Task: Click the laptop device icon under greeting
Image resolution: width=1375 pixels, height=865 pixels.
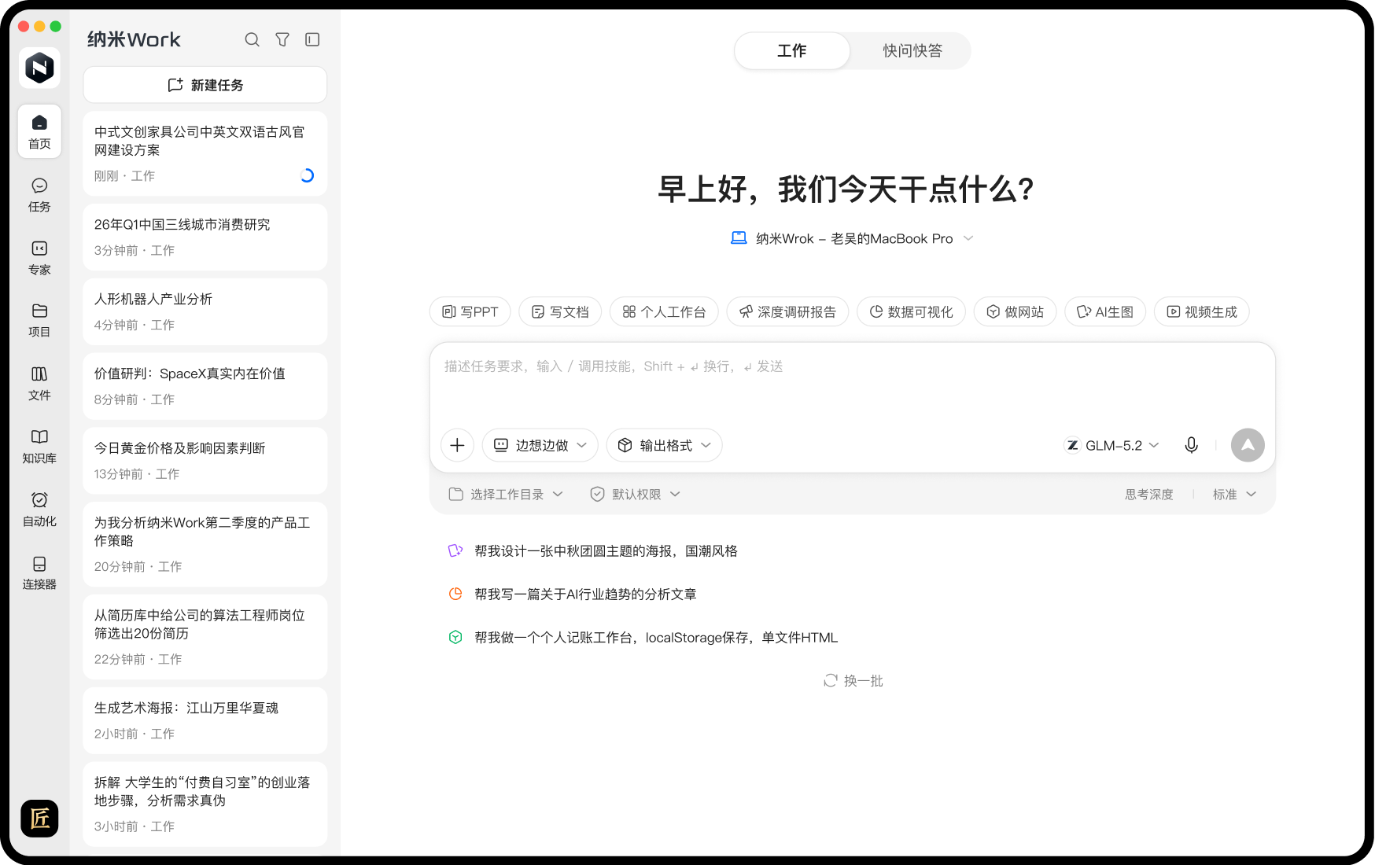Action: 739,238
